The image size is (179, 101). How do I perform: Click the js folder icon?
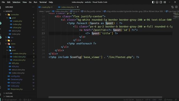(x=9, y=40)
